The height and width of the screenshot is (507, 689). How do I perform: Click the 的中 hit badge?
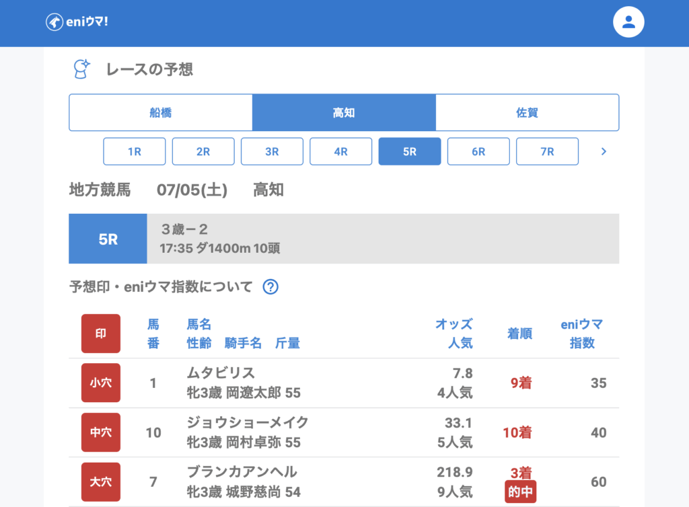click(520, 492)
